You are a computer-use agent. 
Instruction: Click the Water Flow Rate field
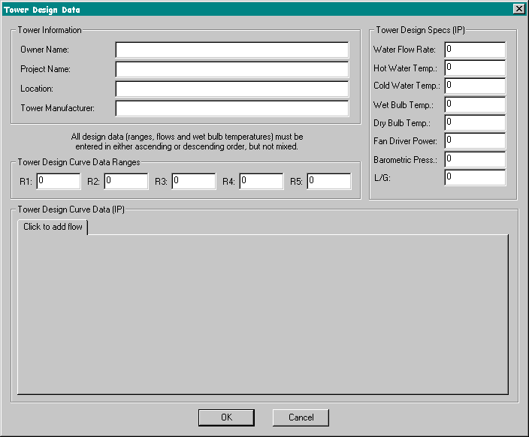click(x=475, y=50)
